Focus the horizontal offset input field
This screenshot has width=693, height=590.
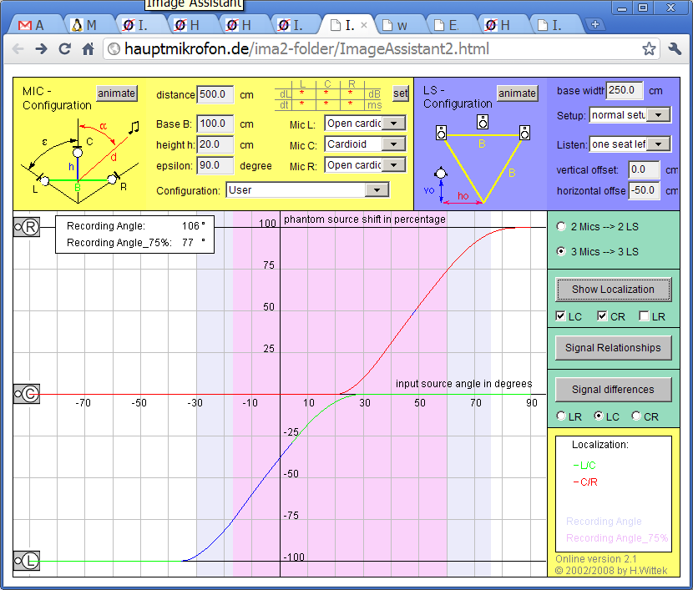(645, 190)
